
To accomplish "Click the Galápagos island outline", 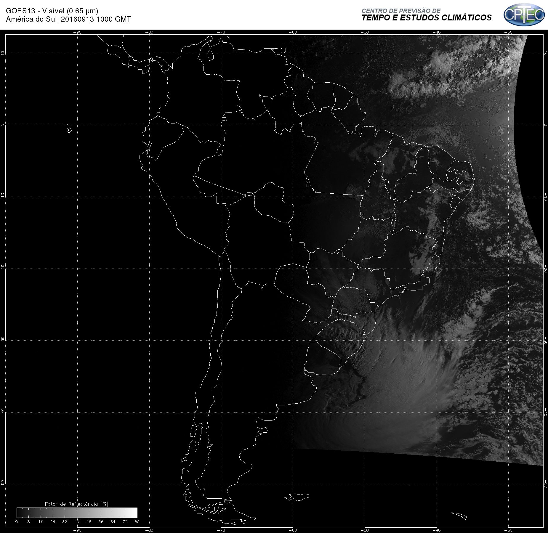I will click(69, 129).
